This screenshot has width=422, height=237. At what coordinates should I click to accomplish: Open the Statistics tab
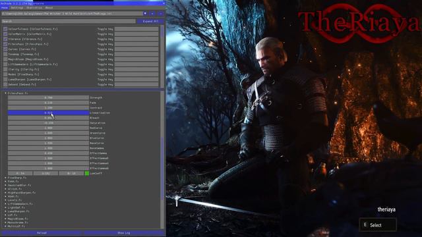(x=34, y=8)
